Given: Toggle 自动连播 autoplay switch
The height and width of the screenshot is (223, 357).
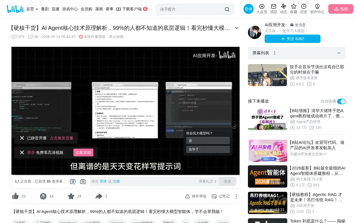Looking at the screenshot, I should click(341, 101).
